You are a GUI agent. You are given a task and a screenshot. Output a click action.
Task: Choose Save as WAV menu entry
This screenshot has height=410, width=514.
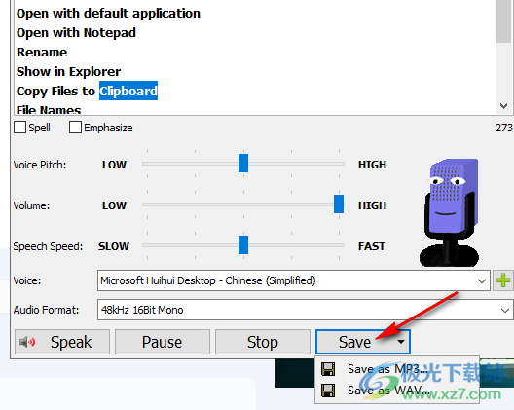(396, 391)
